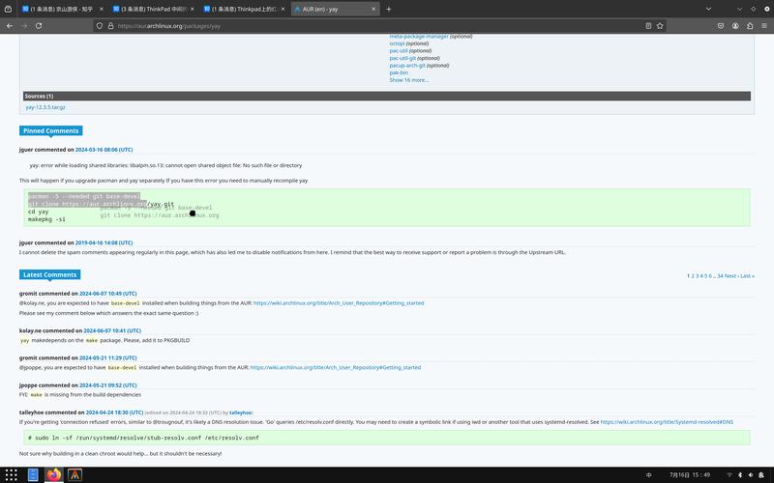
Task: Open a new browser tab with plus button
Action: pos(389,9)
